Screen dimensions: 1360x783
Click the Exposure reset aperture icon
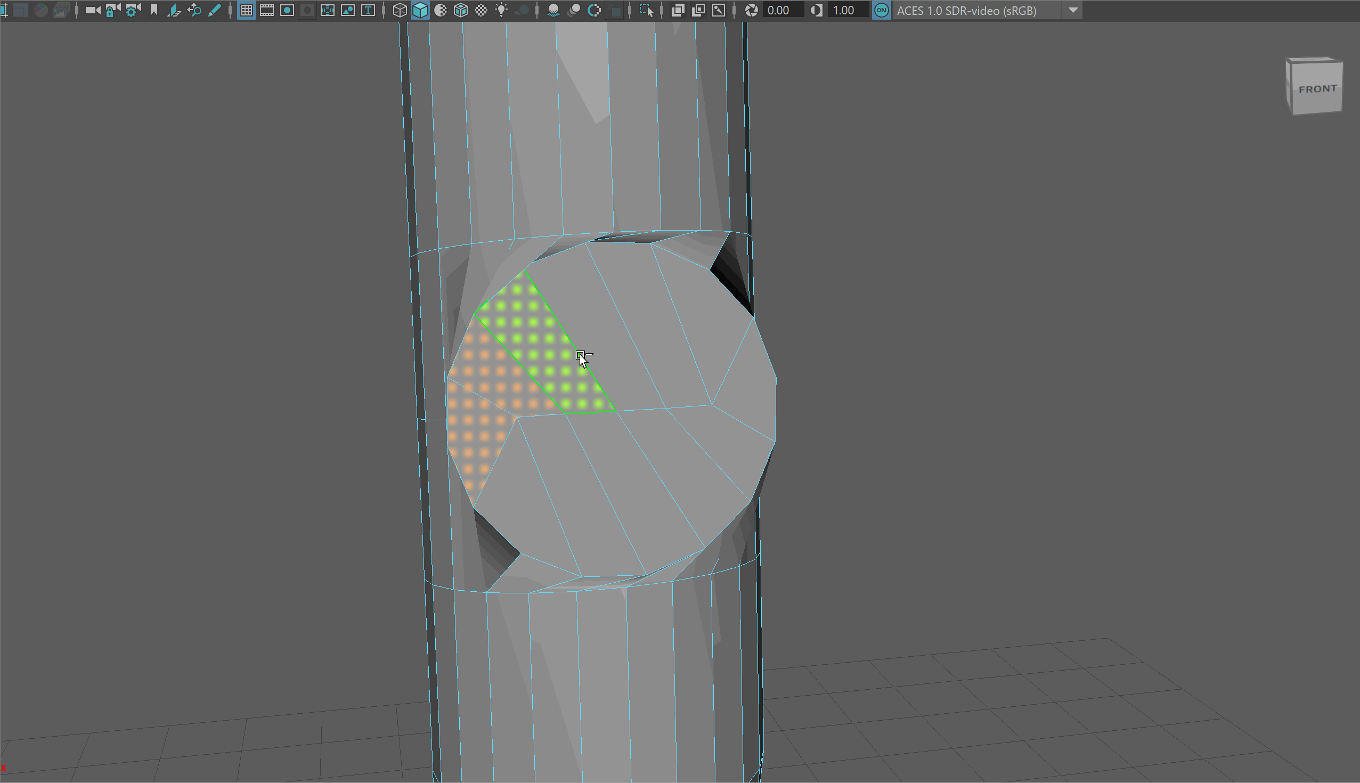coord(751,10)
